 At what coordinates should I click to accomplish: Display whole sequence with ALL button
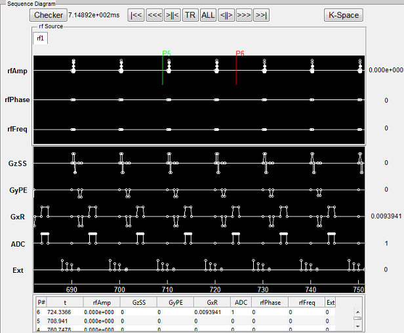coord(208,15)
